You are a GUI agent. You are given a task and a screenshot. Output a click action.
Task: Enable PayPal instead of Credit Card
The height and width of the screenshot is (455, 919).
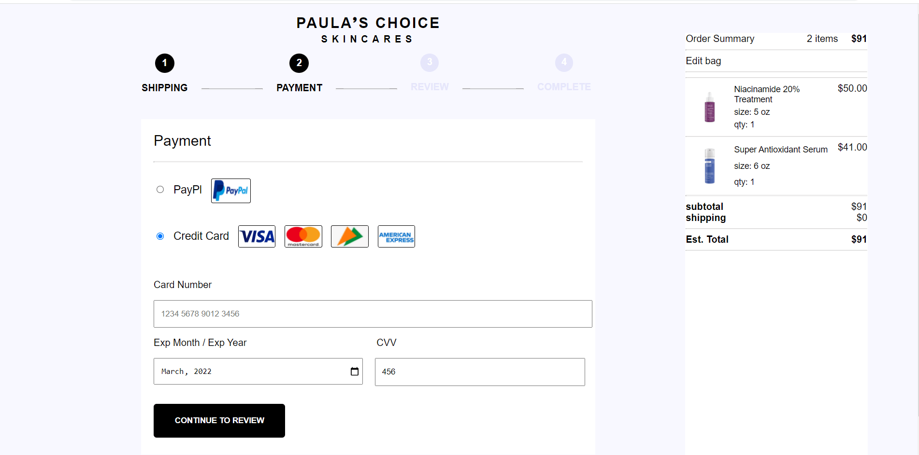point(160,189)
